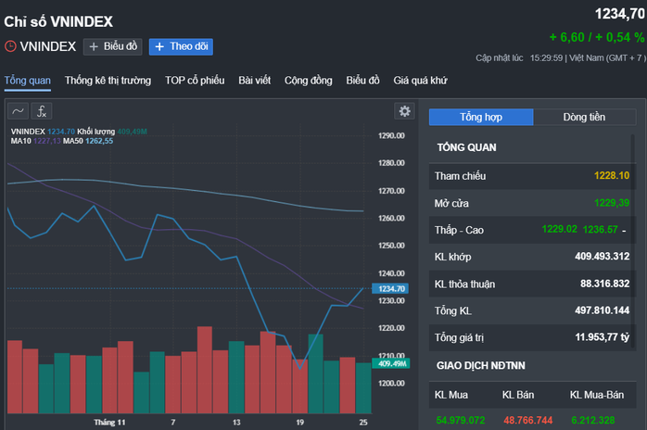Click the high value 1236.57

[x=601, y=230]
